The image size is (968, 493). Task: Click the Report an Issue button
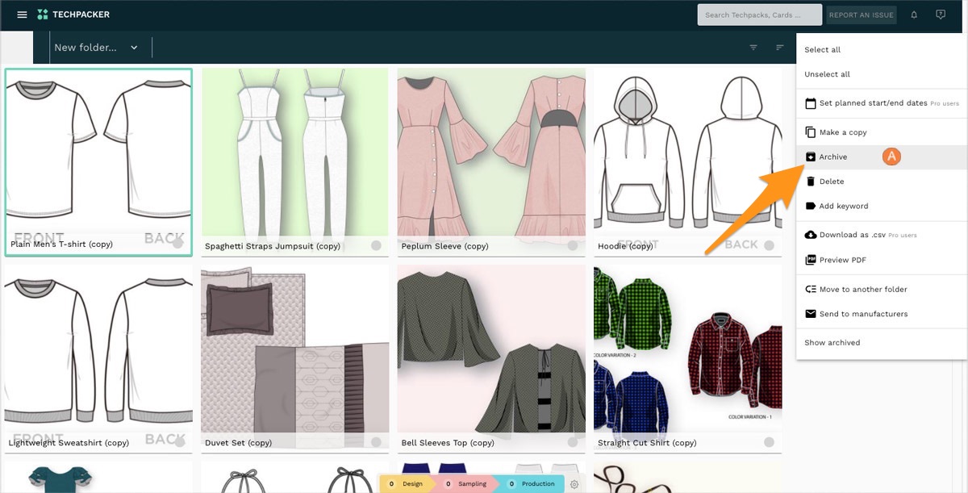coord(862,15)
